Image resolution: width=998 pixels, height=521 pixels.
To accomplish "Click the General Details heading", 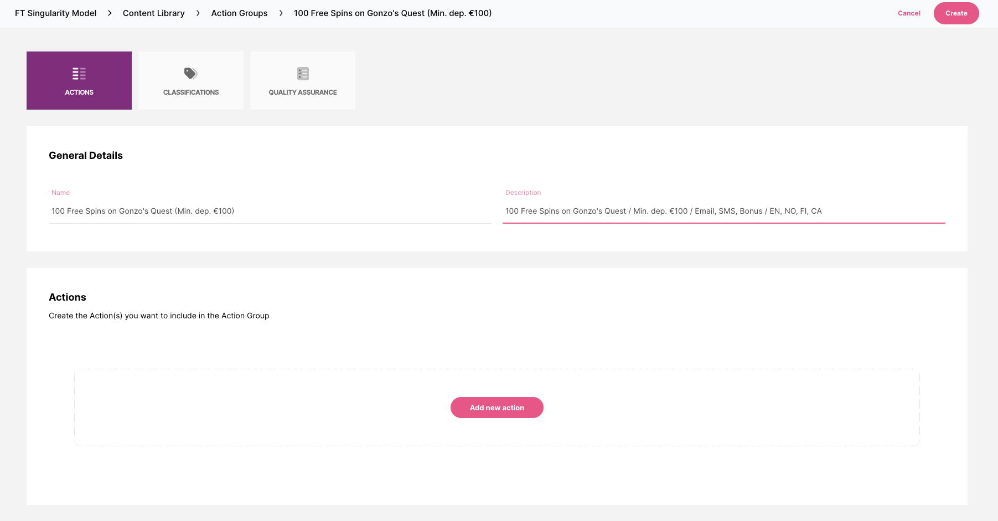I will tap(86, 156).
